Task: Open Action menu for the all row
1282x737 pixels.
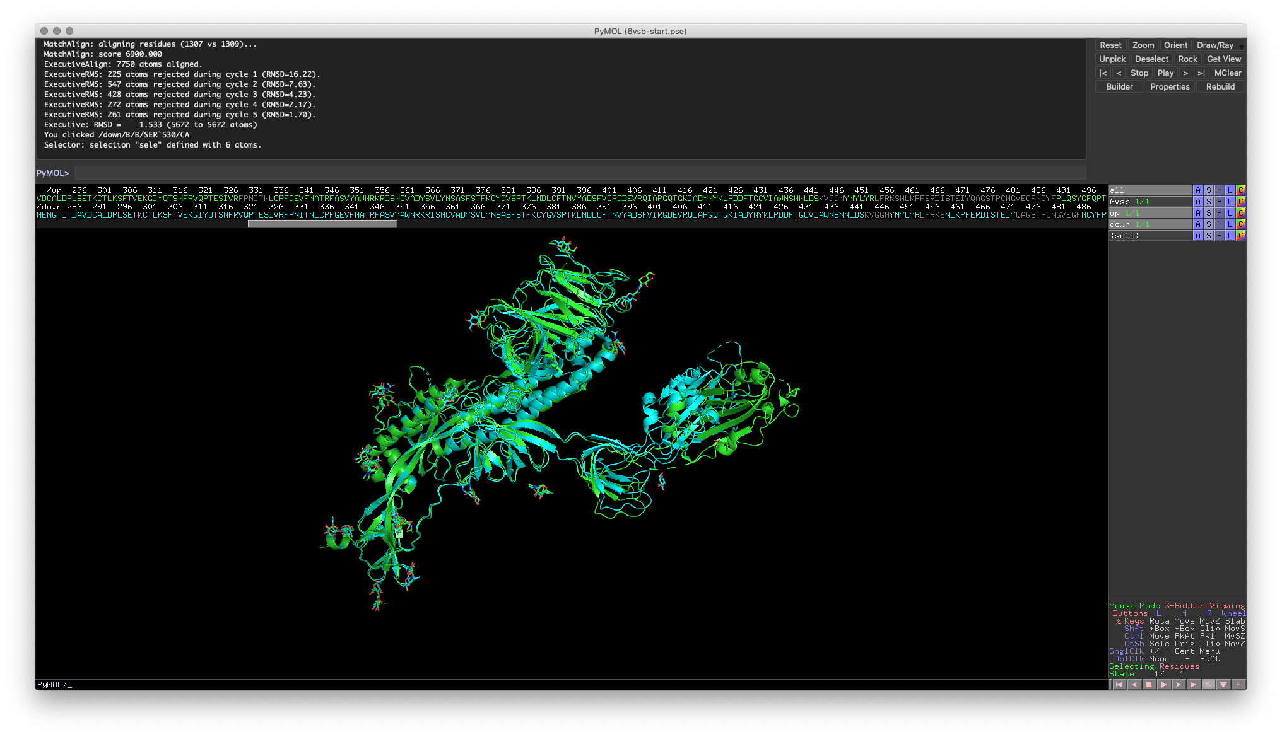Action: [x=1197, y=190]
